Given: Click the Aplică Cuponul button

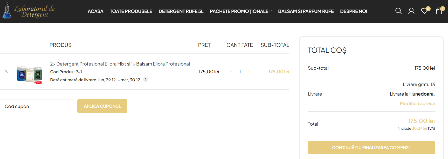Looking at the screenshot, I should (102, 106).
